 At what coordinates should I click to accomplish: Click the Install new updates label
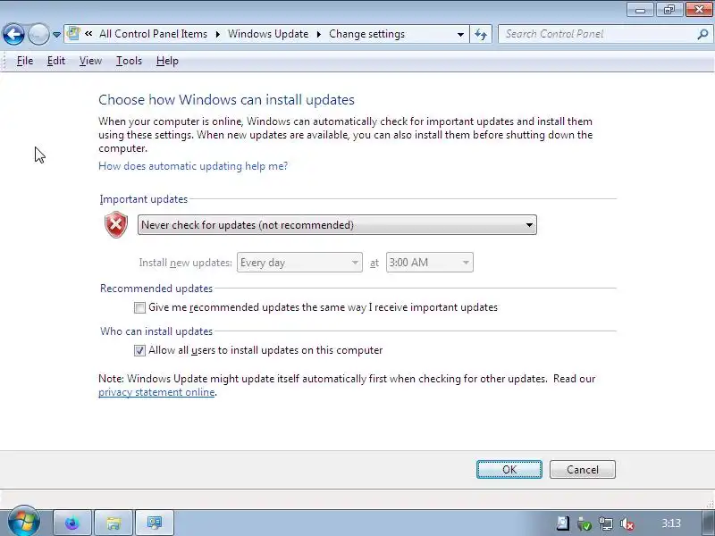186,263
